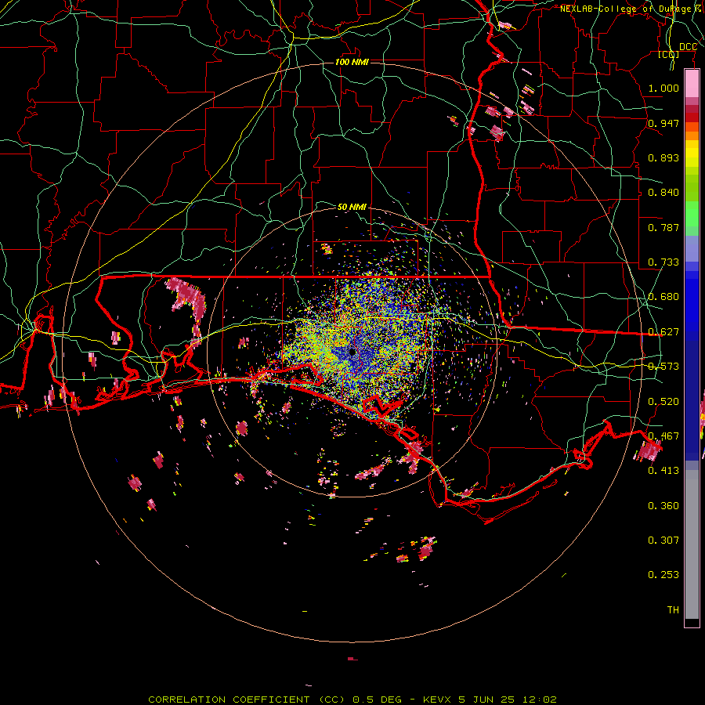Click the 0.307 scale value
This screenshot has height=705, width=705.
[x=663, y=540]
